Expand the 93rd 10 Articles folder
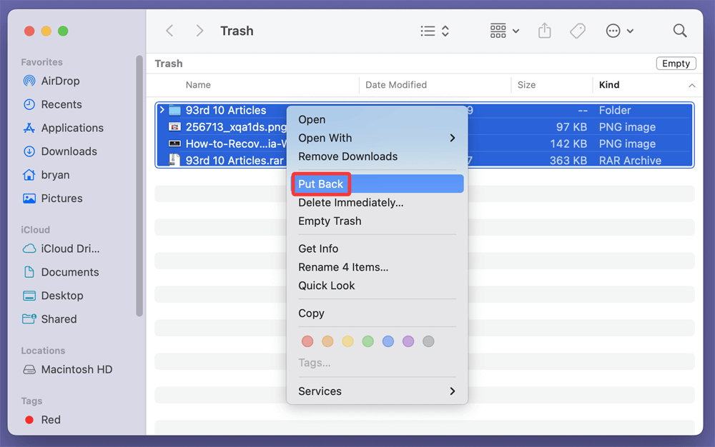Screen dimensions: 715x447 (x=162, y=110)
